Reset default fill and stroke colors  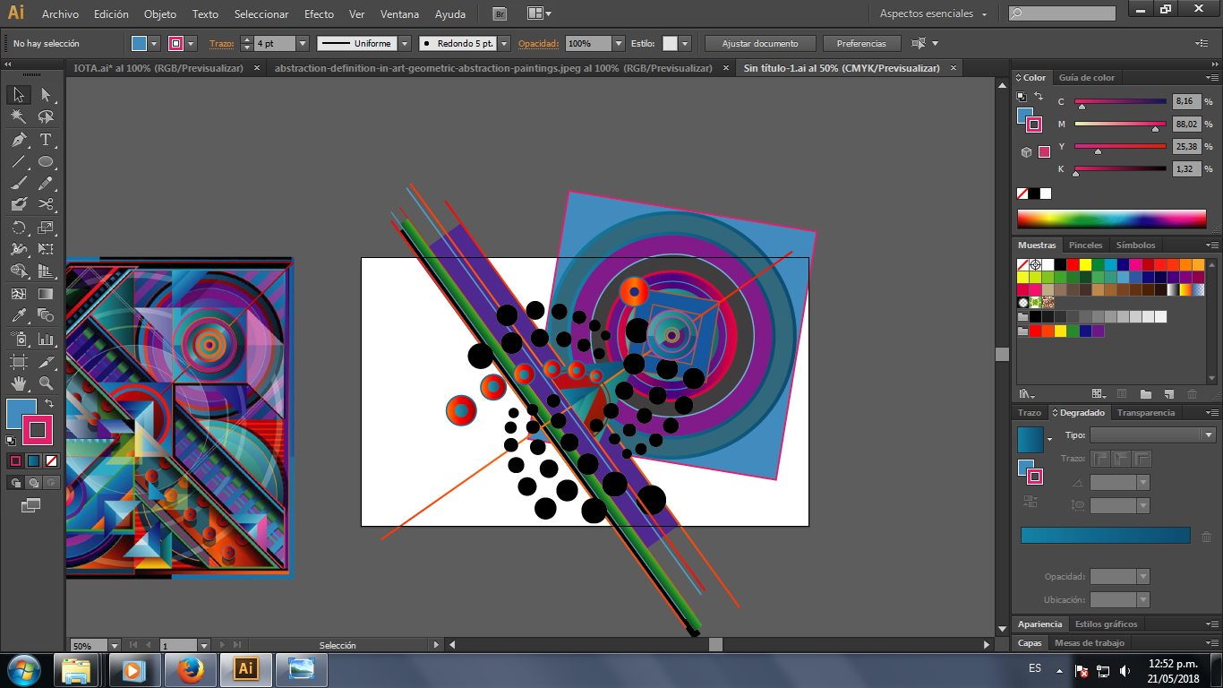click(x=11, y=440)
